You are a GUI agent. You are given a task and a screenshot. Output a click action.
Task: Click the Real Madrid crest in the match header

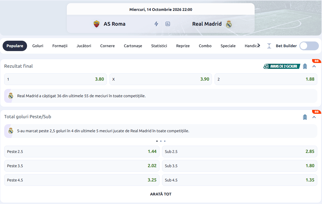coord(229,24)
